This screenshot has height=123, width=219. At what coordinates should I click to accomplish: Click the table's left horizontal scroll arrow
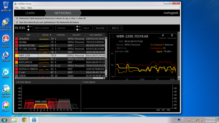point(16,78)
